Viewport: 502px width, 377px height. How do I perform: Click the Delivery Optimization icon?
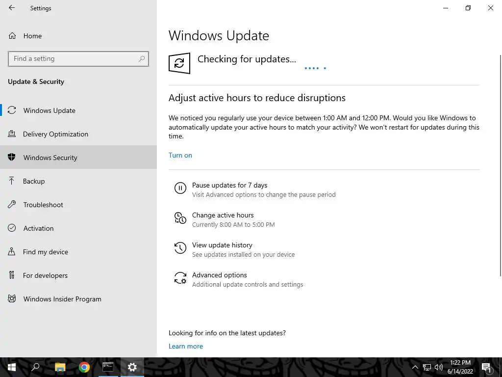(12, 134)
